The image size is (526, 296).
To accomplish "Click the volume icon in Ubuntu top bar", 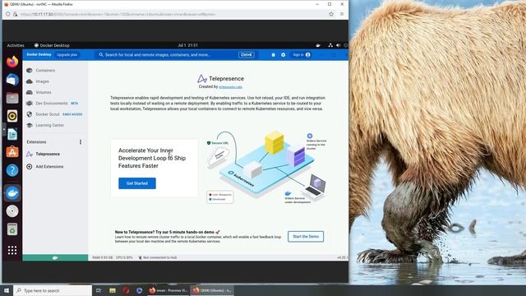I will point(338,45).
